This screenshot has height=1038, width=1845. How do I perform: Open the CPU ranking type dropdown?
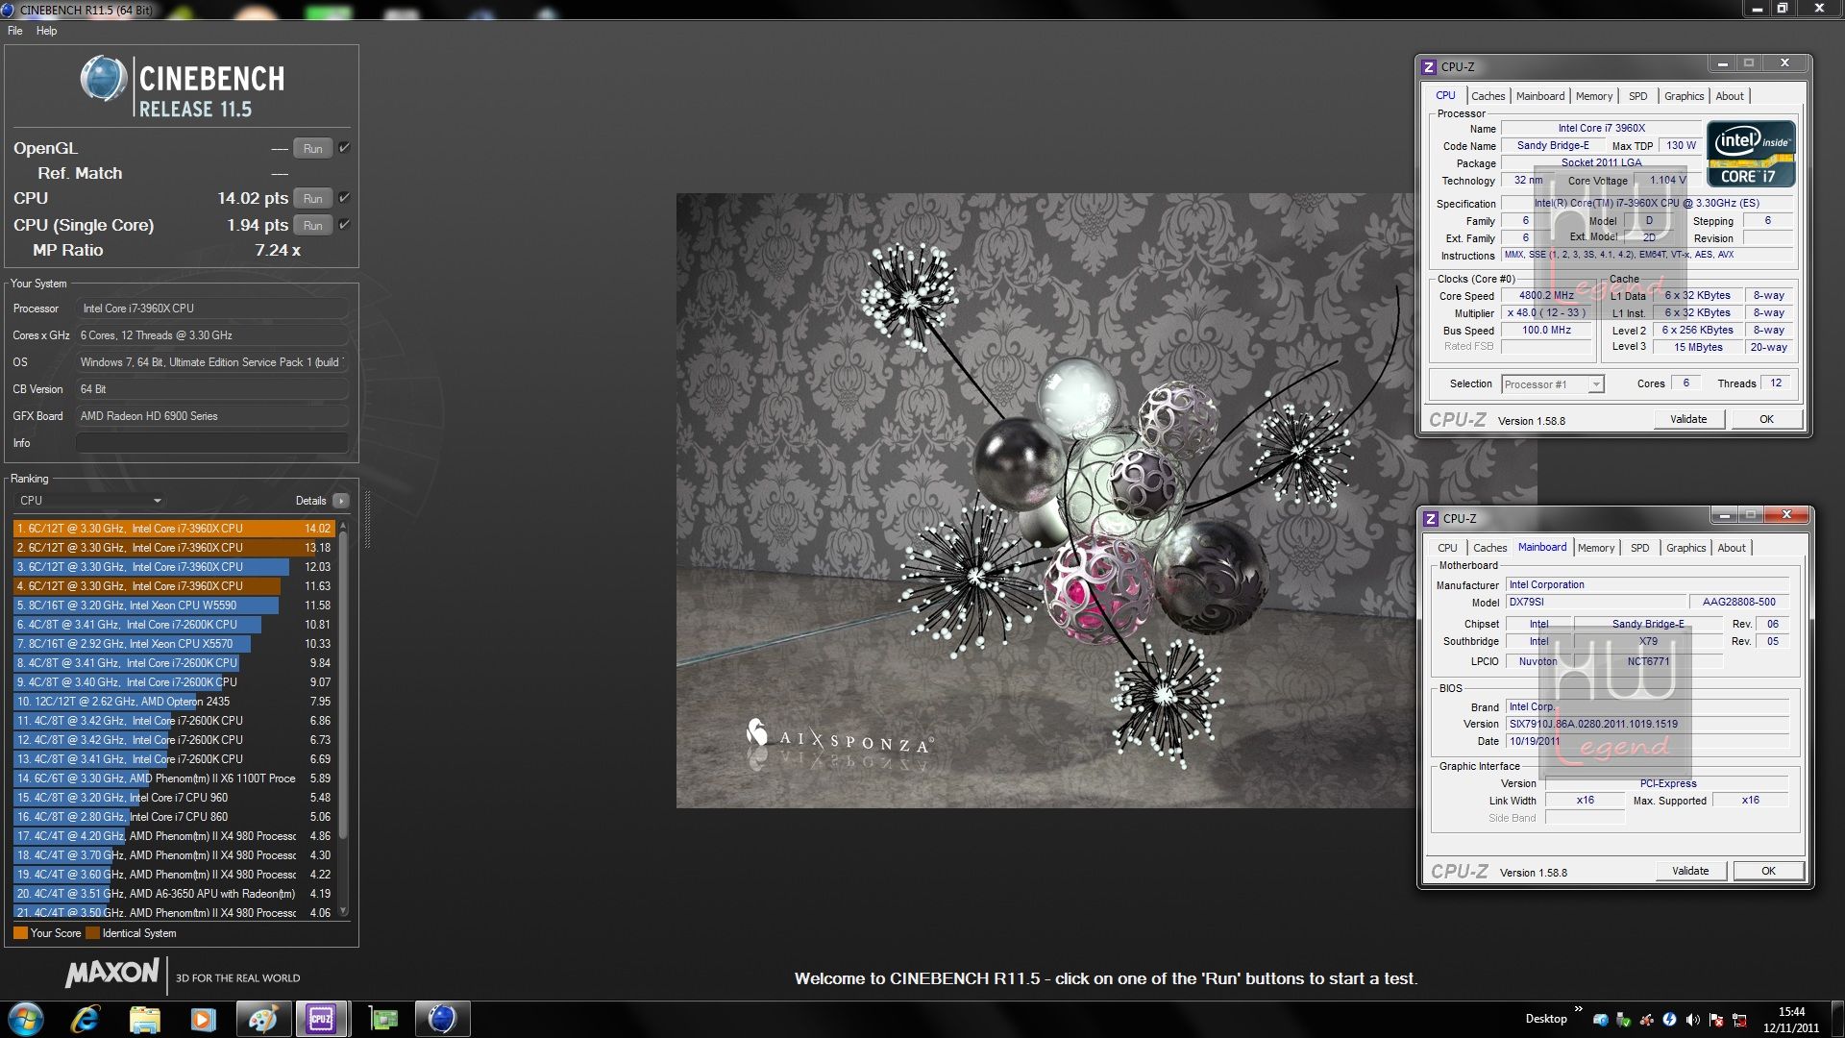pos(90,501)
